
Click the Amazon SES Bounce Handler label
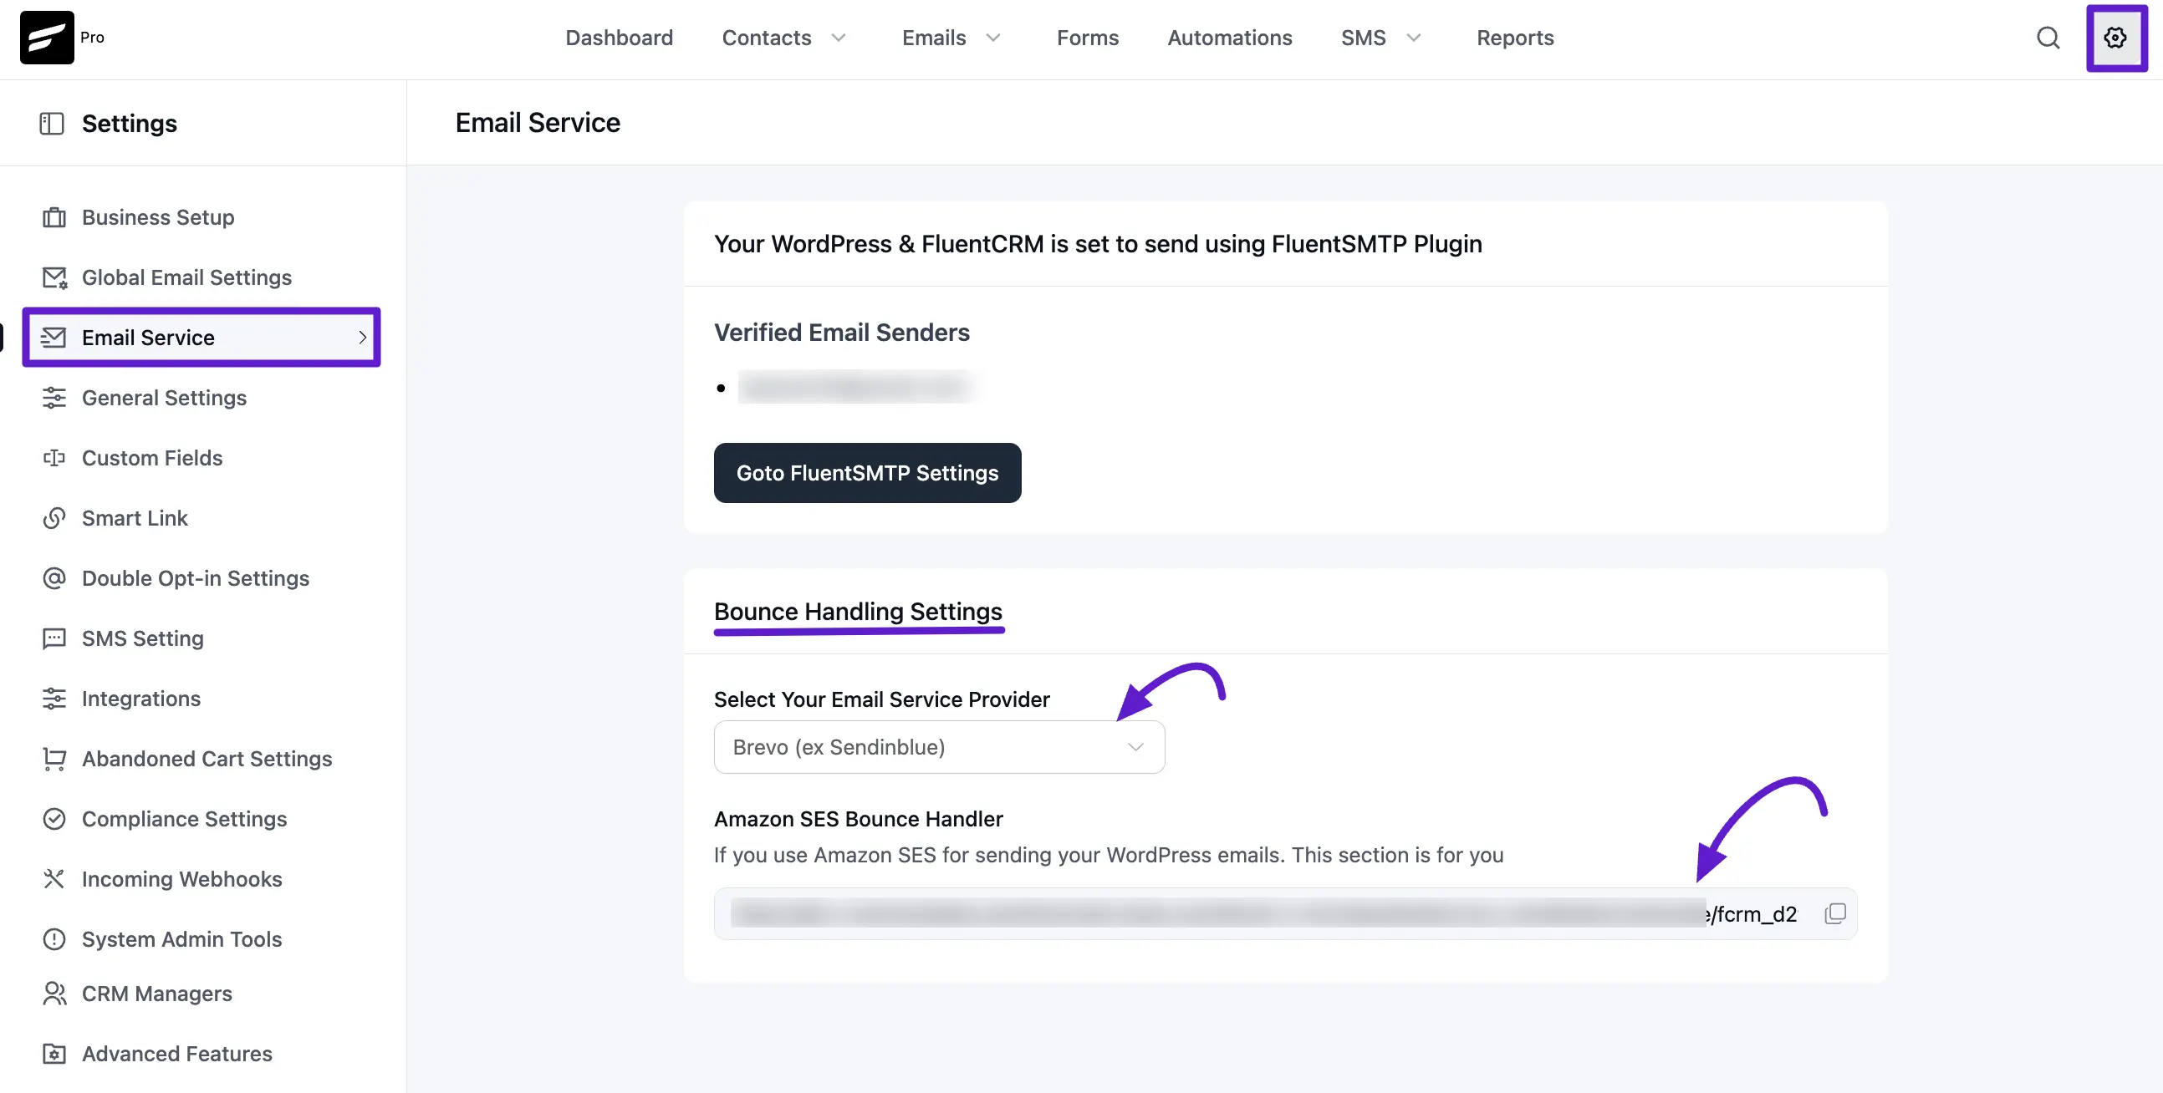(858, 819)
